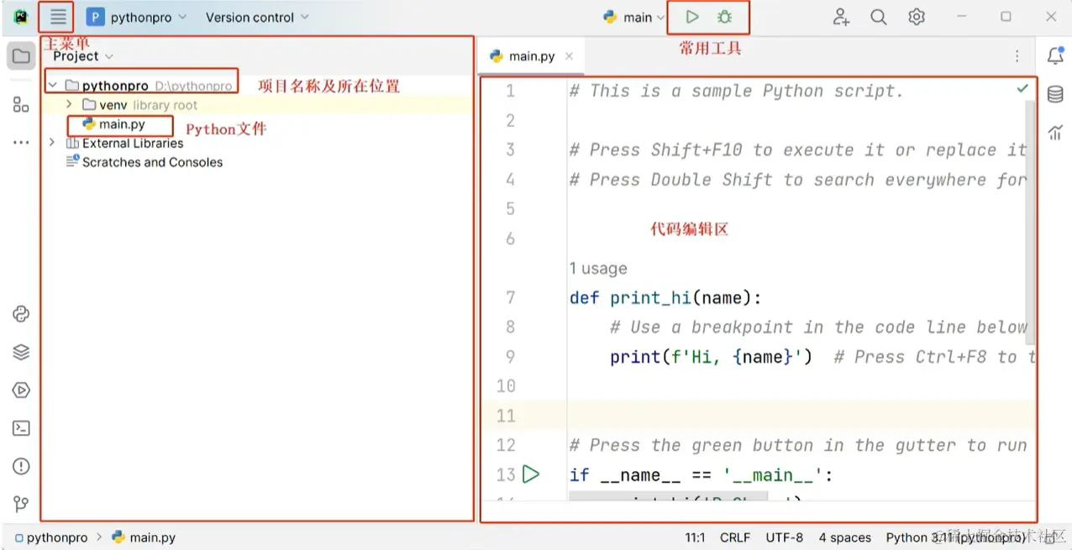The width and height of the screenshot is (1072, 550).
Task: Click main.py in the bottom breadcrumb
Action: (144, 537)
